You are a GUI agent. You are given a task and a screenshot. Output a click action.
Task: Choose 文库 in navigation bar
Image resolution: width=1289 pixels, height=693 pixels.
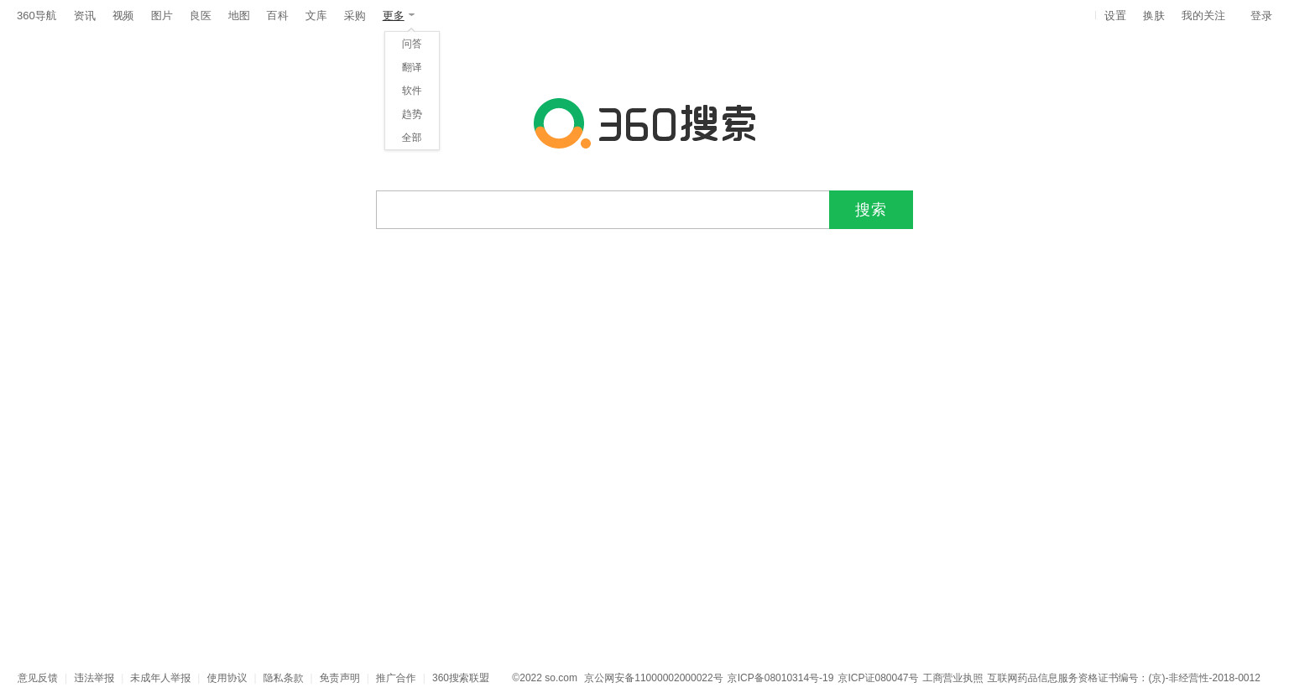316,16
